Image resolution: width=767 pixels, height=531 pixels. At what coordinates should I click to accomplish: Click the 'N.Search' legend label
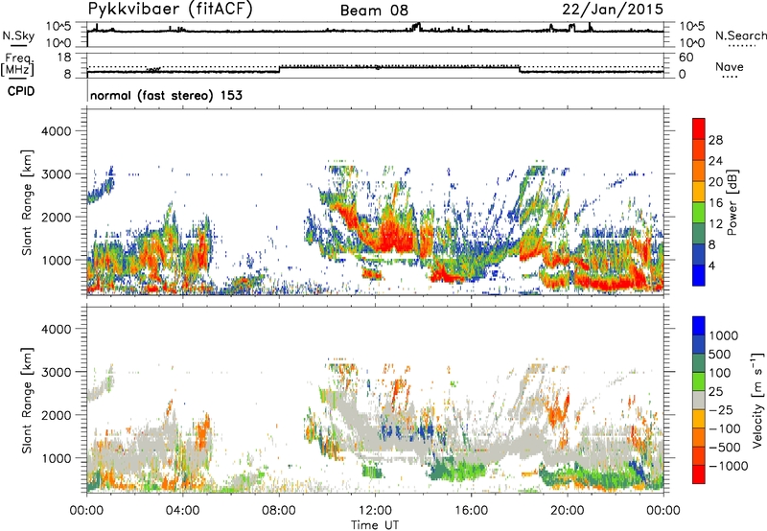click(x=741, y=35)
